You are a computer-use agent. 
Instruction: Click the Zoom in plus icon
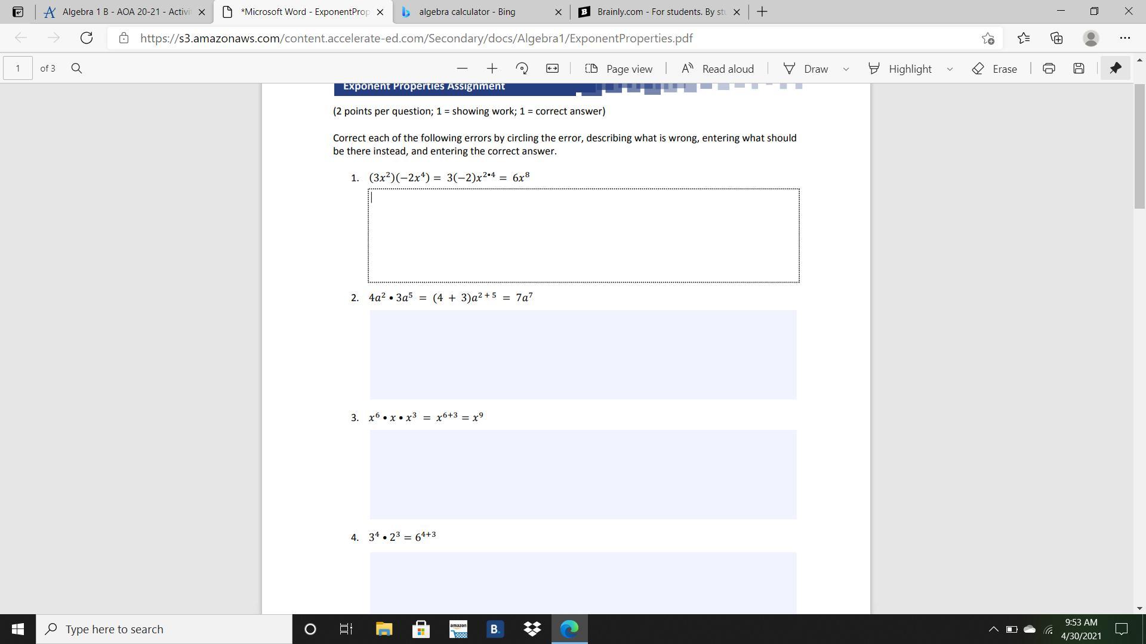(492, 69)
